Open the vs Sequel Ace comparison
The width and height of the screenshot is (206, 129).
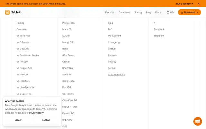pos(24,68)
